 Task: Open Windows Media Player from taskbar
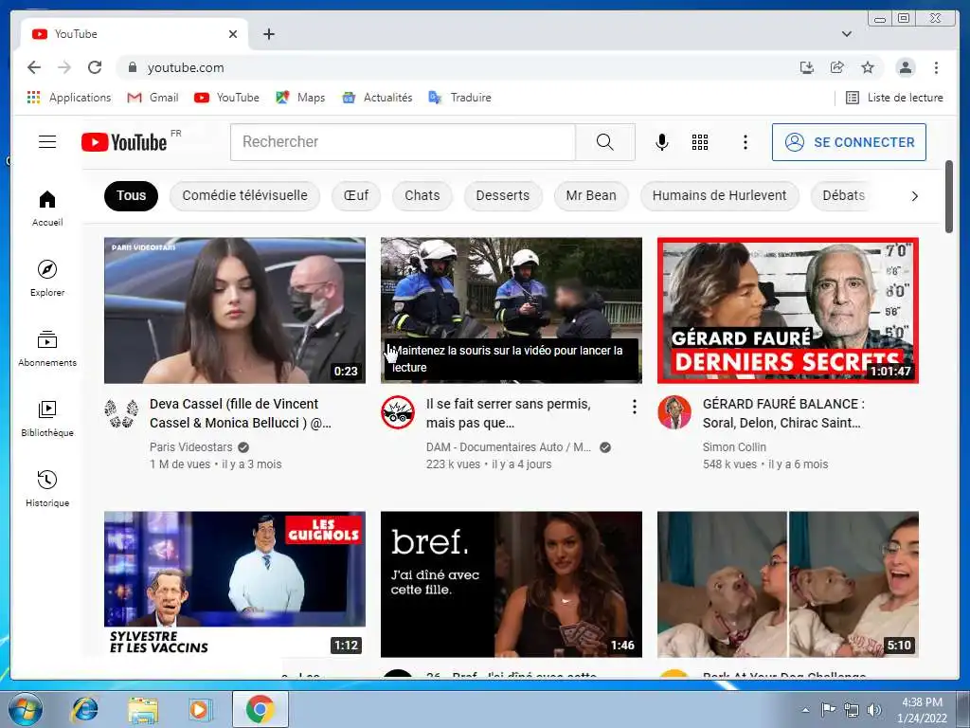pyautogui.click(x=201, y=709)
